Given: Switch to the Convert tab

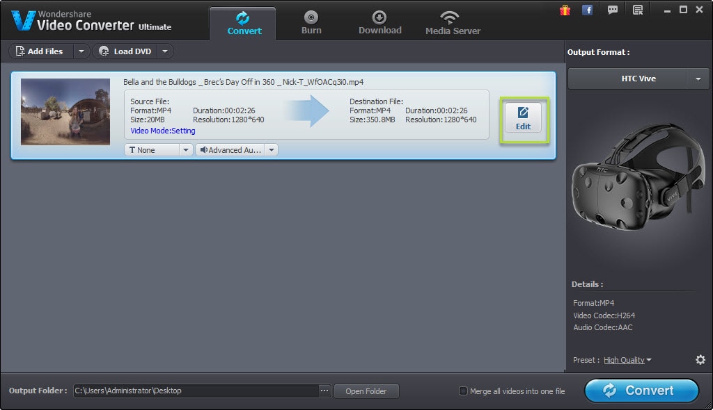Looking at the screenshot, I should click(243, 24).
